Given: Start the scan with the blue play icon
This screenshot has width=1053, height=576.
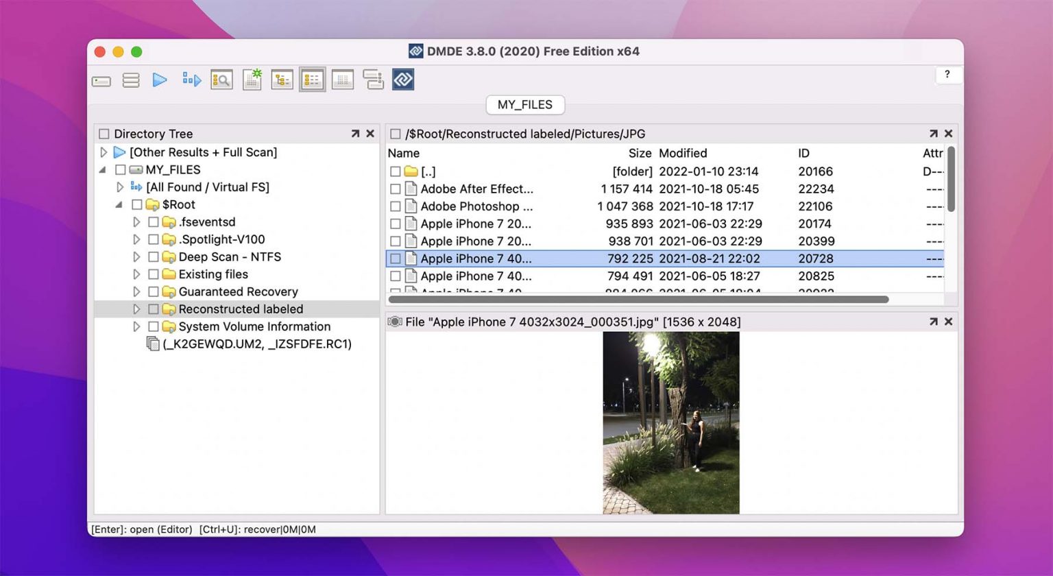Looking at the screenshot, I should tap(160, 80).
